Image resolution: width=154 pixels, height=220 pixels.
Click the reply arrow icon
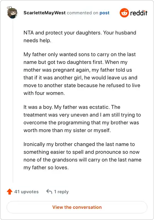click(49, 191)
